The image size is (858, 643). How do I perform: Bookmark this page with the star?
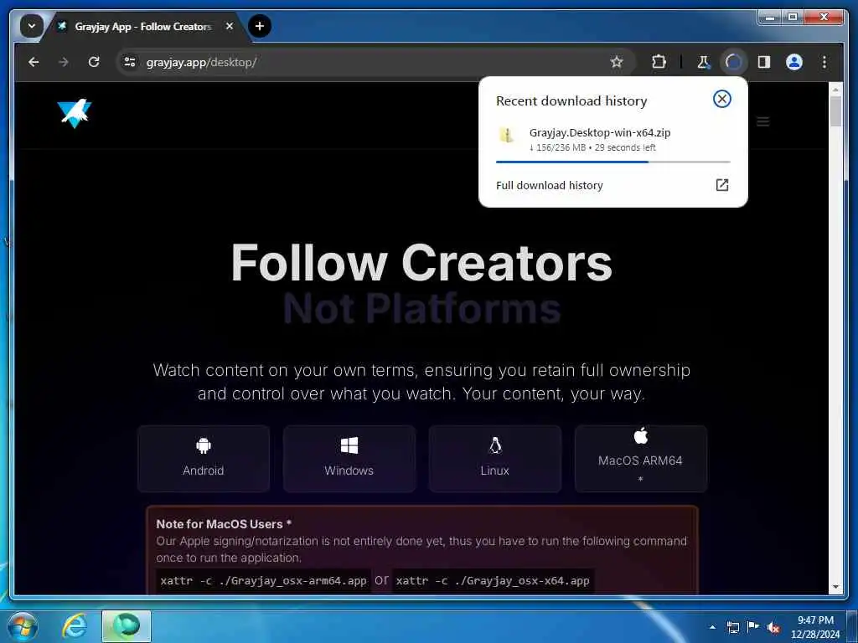tap(617, 62)
